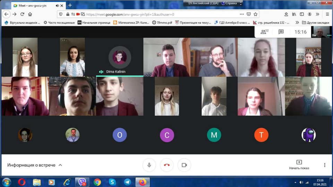Viewport: 333px width, 187px height.
Task: Open three-dot more options menu in Meet
Action: 325,165
